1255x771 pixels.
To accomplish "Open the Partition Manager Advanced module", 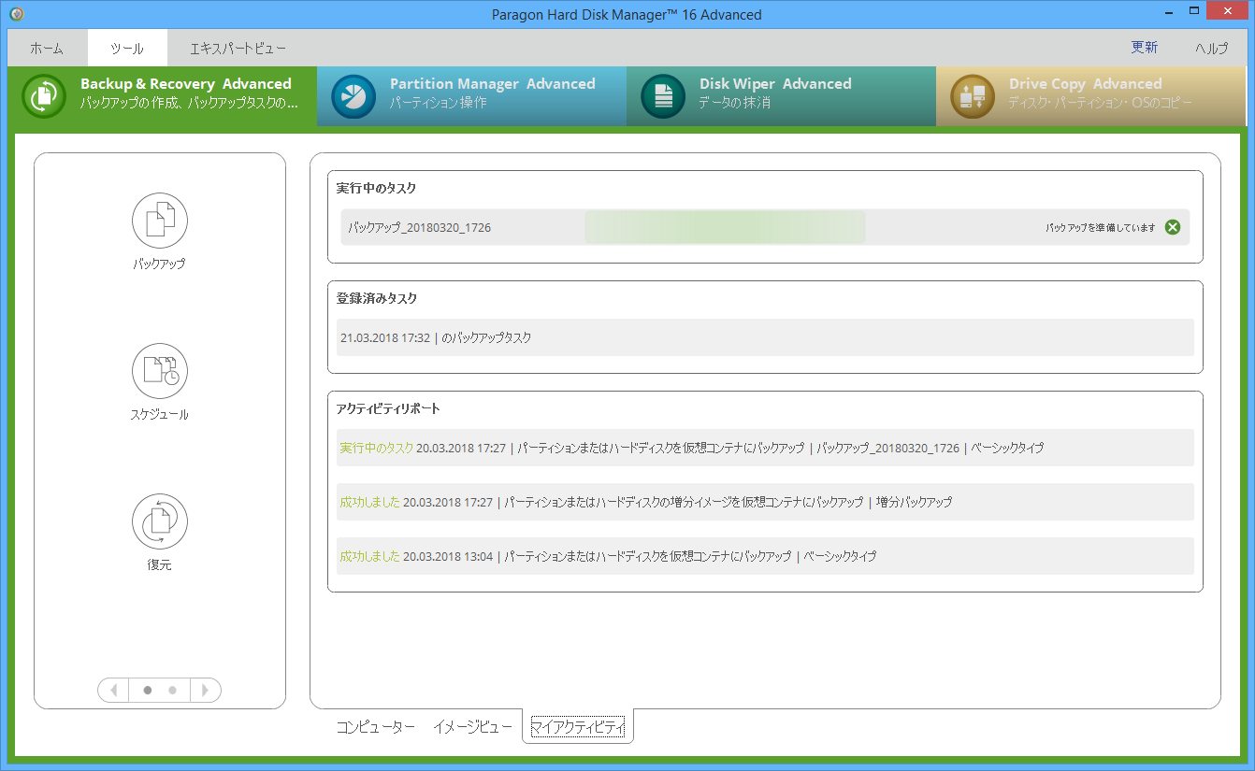I will (x=471, y=96).
